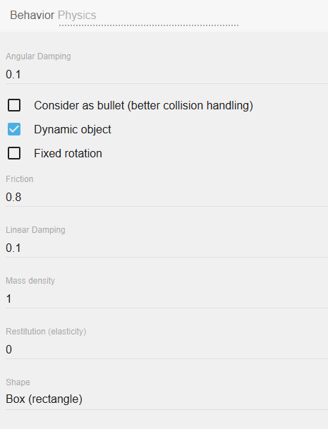
Task: Click the Mass density label text
Action: 30,281
